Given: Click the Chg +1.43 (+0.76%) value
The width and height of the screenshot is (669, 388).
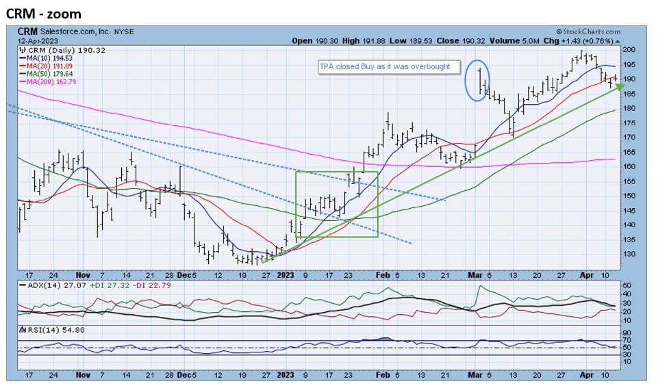Looking at the screenshot, I should point(579,41).
